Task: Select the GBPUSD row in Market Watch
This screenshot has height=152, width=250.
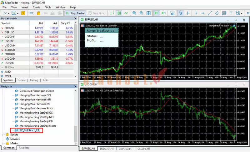Action: pos(37,32)
